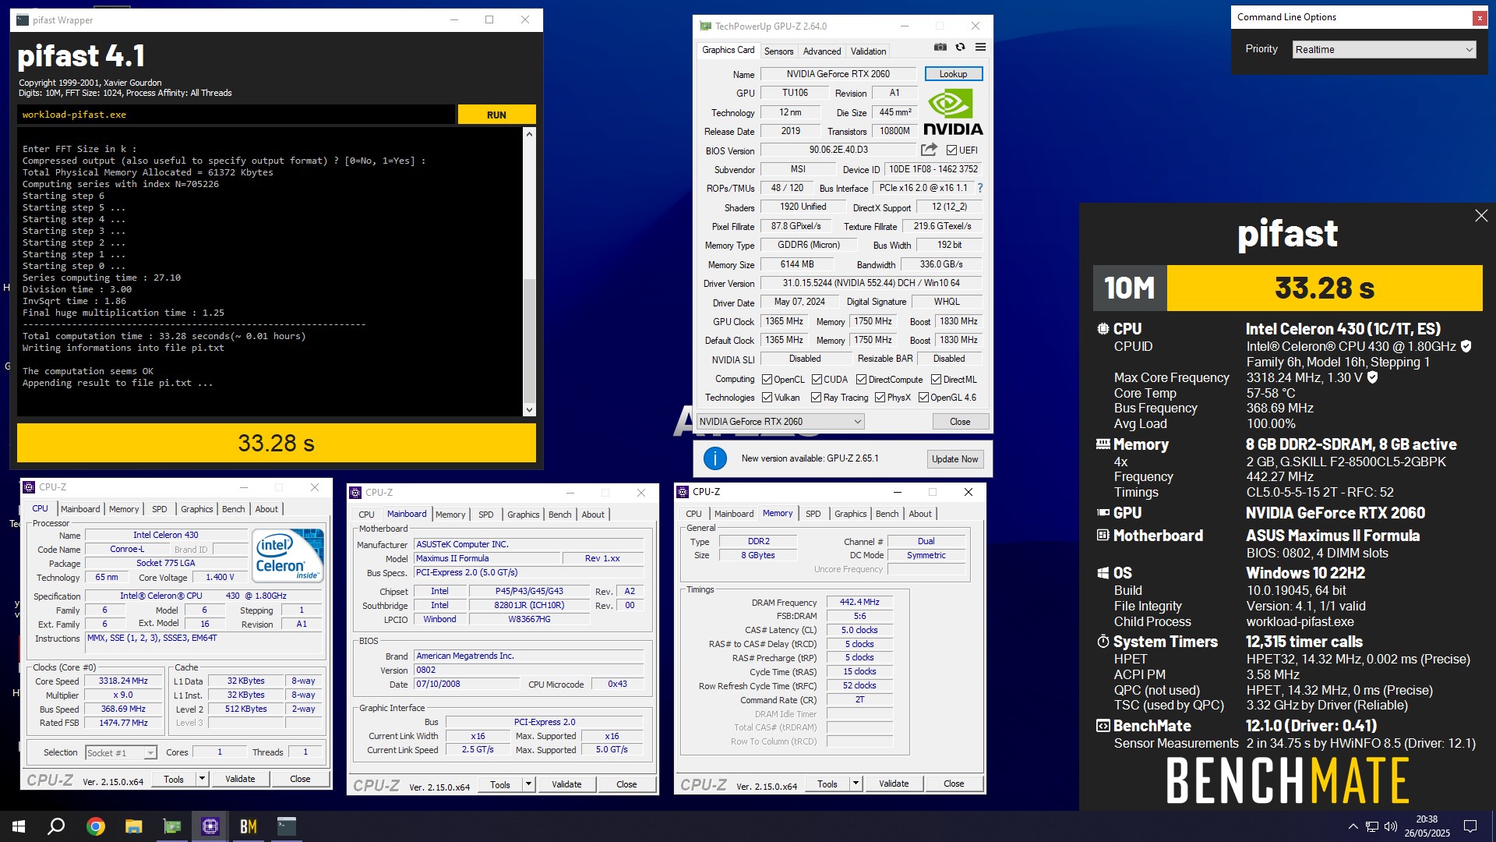Click Validate in CPU-Z CPU window

coord(240,779)
